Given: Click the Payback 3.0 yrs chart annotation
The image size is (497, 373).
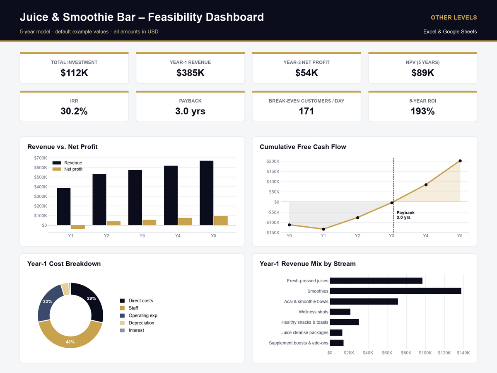Looking at the screenshot, I should 405,215.
